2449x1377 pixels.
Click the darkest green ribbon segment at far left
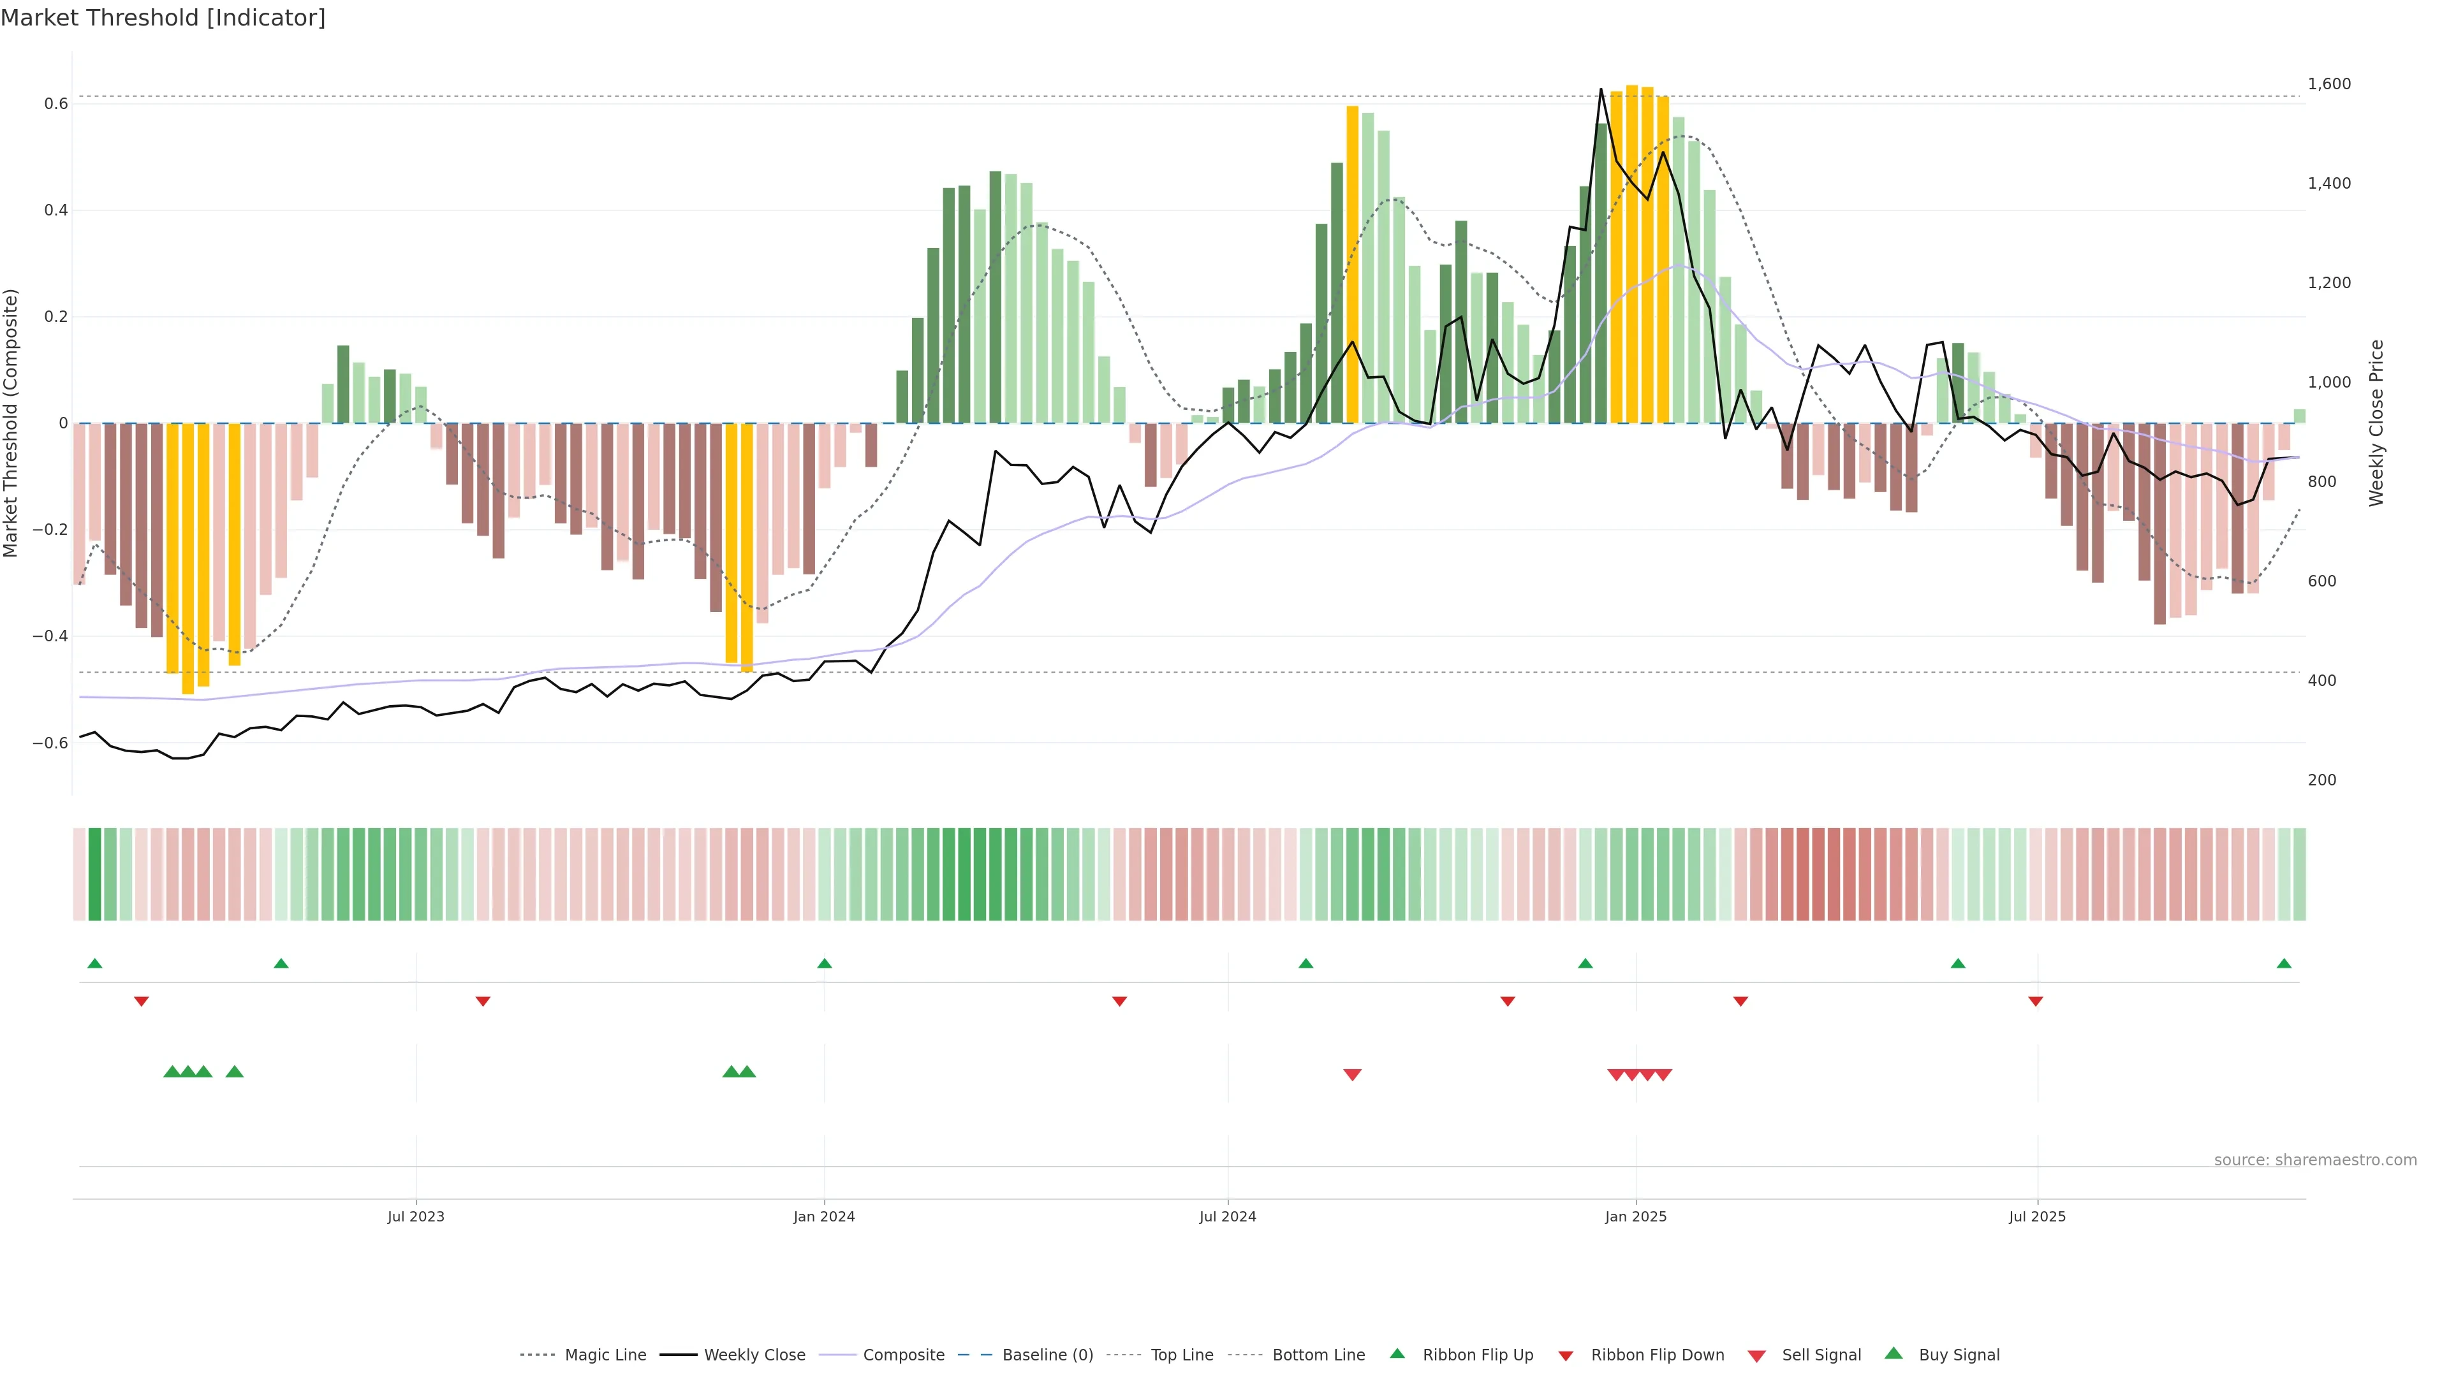coord(94,874)
